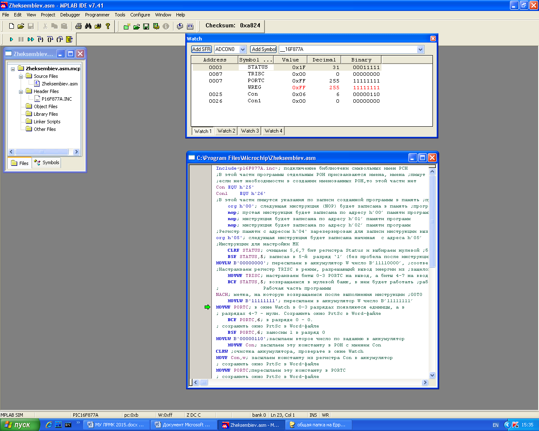
Task: Click the tray notification arrow near the clock
Action: 507,425
